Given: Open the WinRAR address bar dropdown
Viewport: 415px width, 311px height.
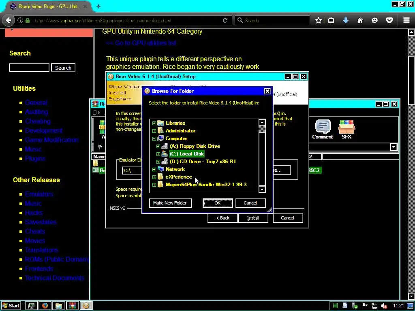Looking at the screenshot, I should tap(394, 147).
